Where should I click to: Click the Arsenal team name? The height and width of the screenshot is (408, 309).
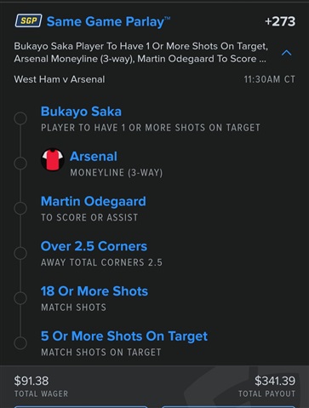[x=94, y=157]
